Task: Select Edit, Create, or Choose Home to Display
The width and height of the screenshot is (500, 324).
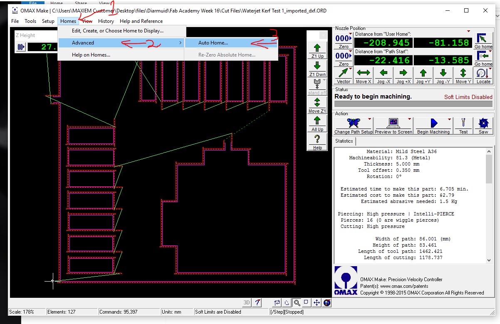Action: pyautogui.click(x=122, y=31)
